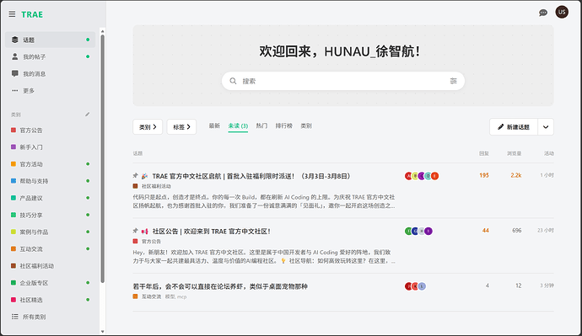Open the 产品建议 category in sidebar

click(50, 198)
